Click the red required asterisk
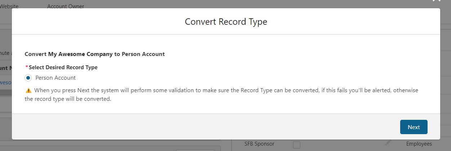Screen dimensions: 451x151 click(26, 67)
